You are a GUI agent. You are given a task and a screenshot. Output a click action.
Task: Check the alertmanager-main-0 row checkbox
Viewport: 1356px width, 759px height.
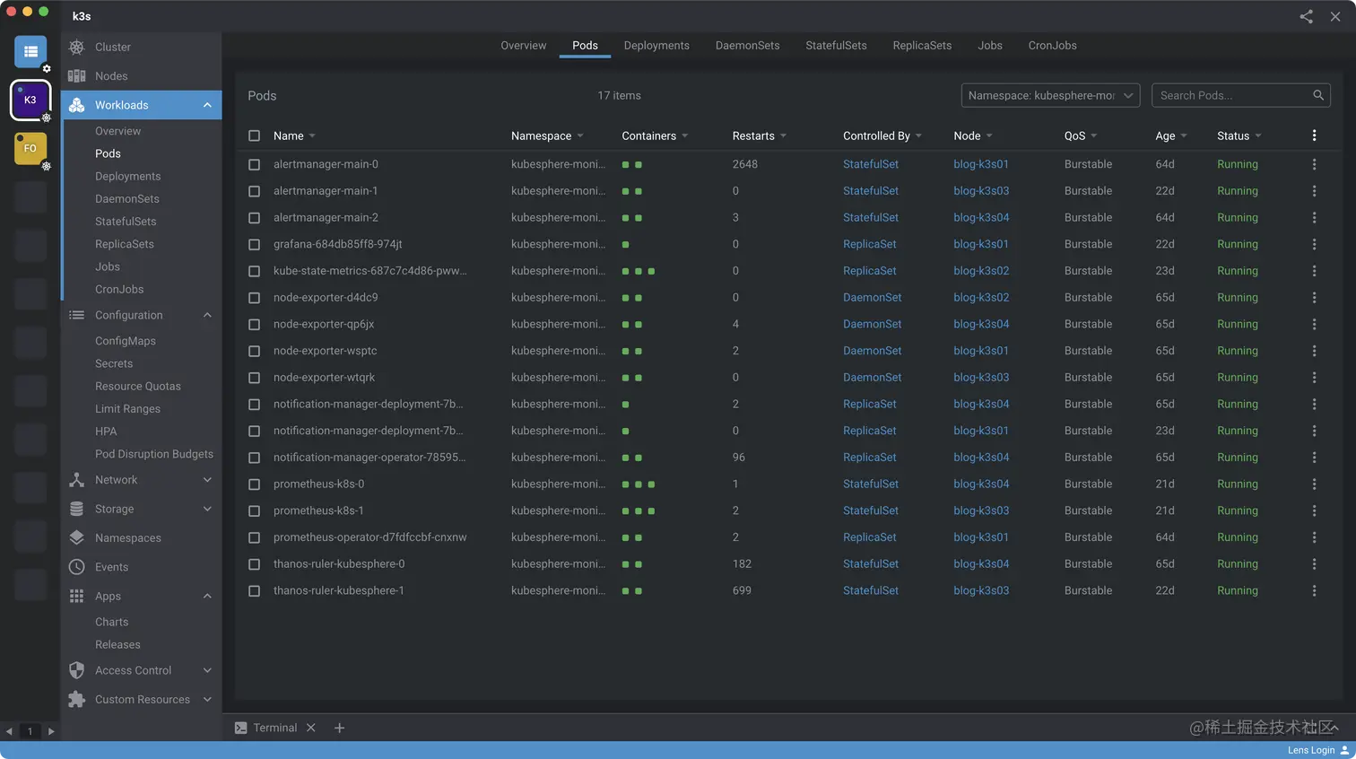click(x=254, y=164)
